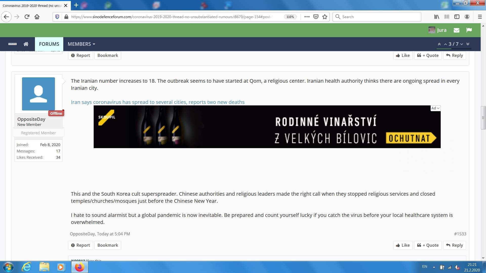Click the alerts flag icon
The height and width of the screenshot is (273, 486).
tap(469, 30)
